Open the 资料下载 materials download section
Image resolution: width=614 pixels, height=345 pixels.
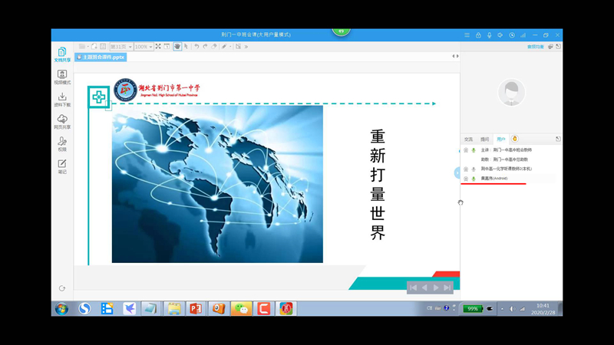coord(62,100)
